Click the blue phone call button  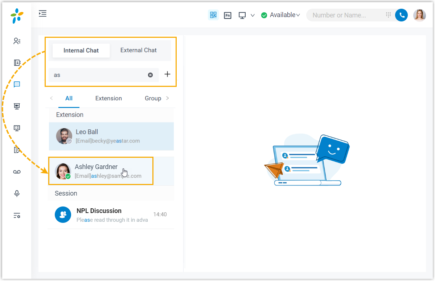[401, 15]
